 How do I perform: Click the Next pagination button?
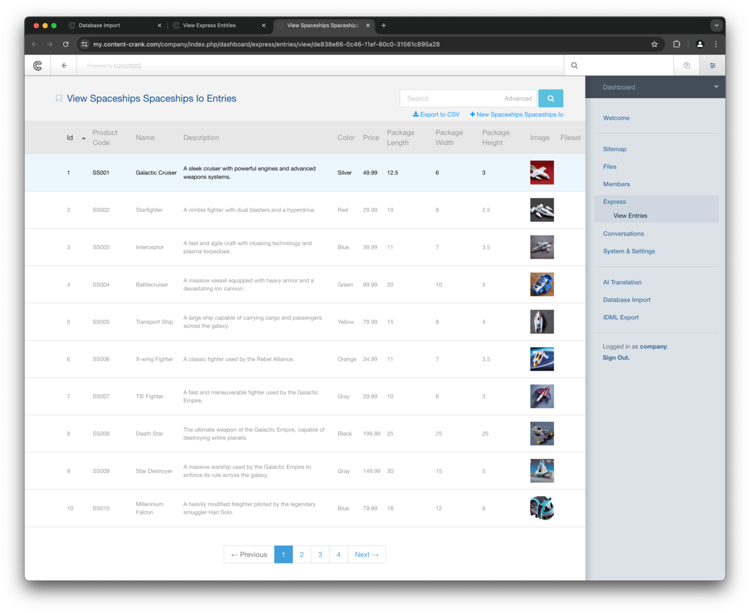click(x=367, y=554)
